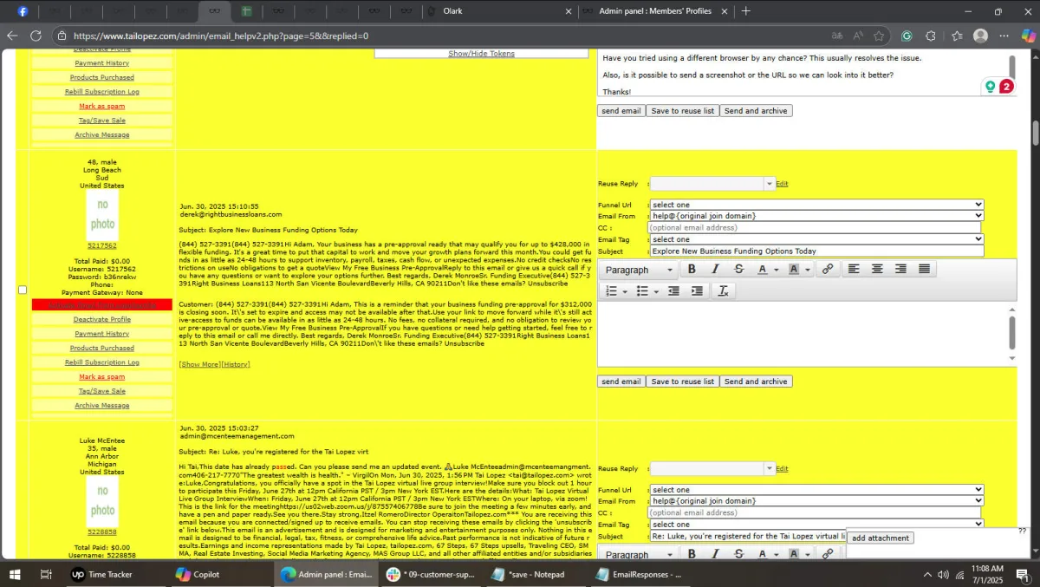Add this page to browser favorites
The image size is (1040, 587).
[879, 36]
